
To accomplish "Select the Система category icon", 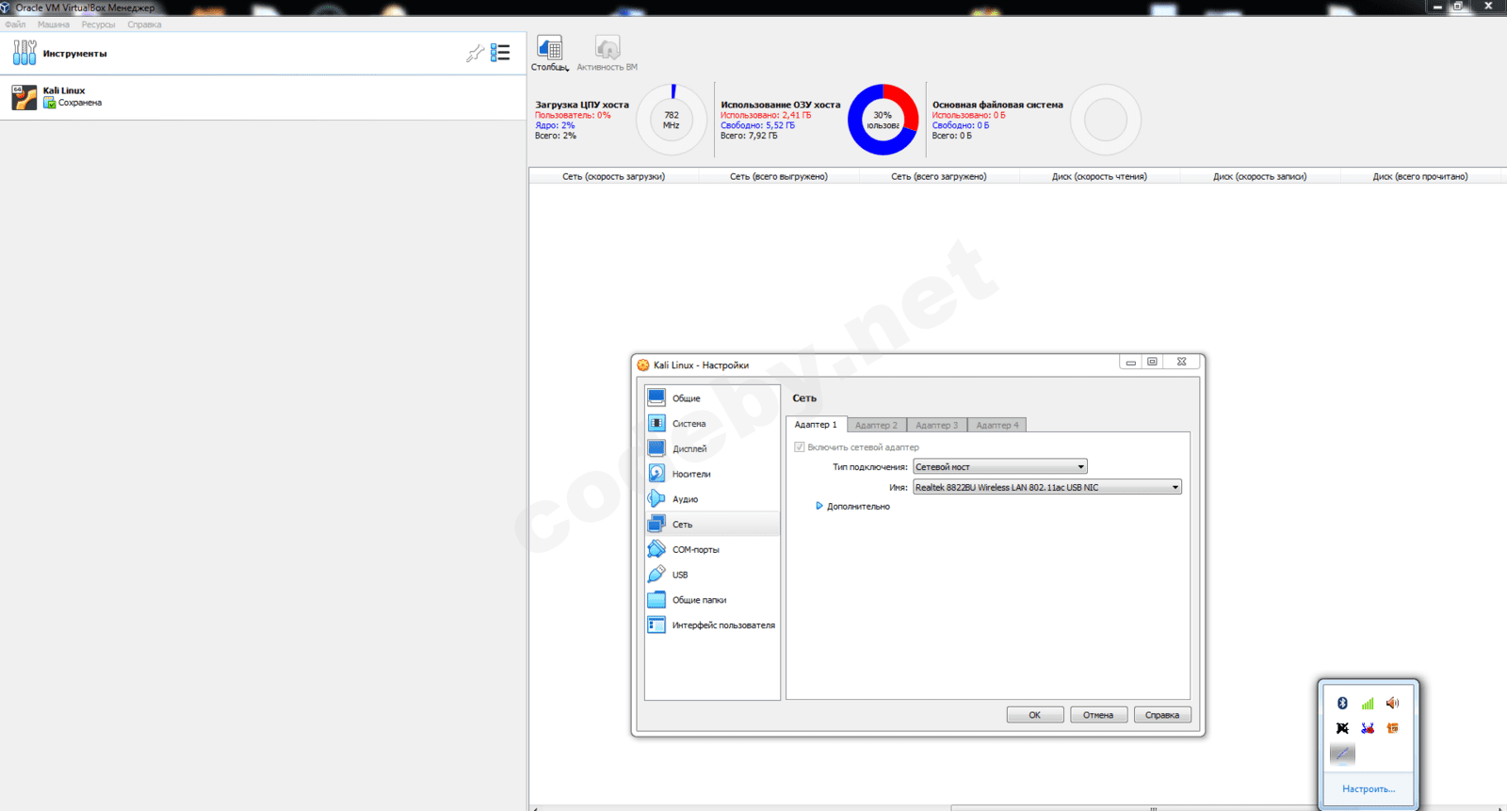I will [656, 423].
